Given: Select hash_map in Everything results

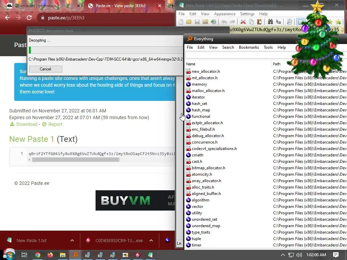Looking at the screenshot, I should pyautogui.click(x=201, y=110).
